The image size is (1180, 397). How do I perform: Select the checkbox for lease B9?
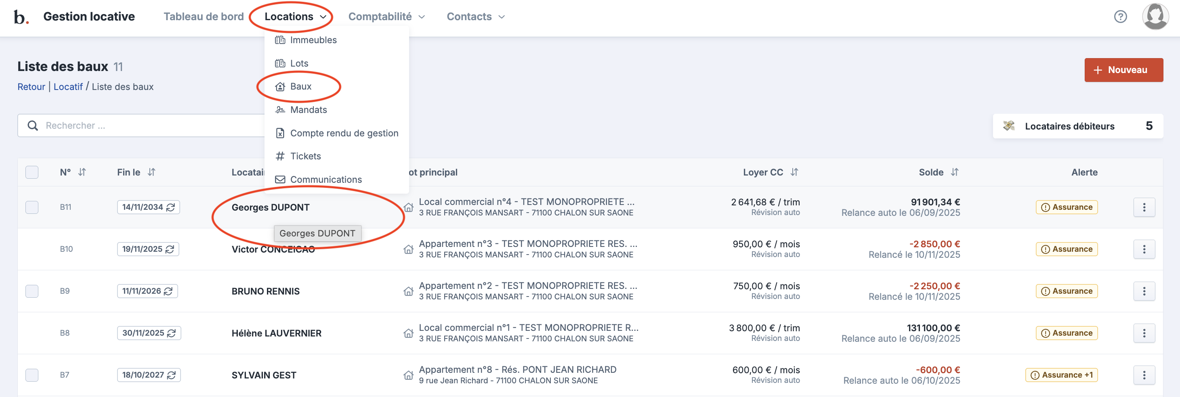(31, 291)
